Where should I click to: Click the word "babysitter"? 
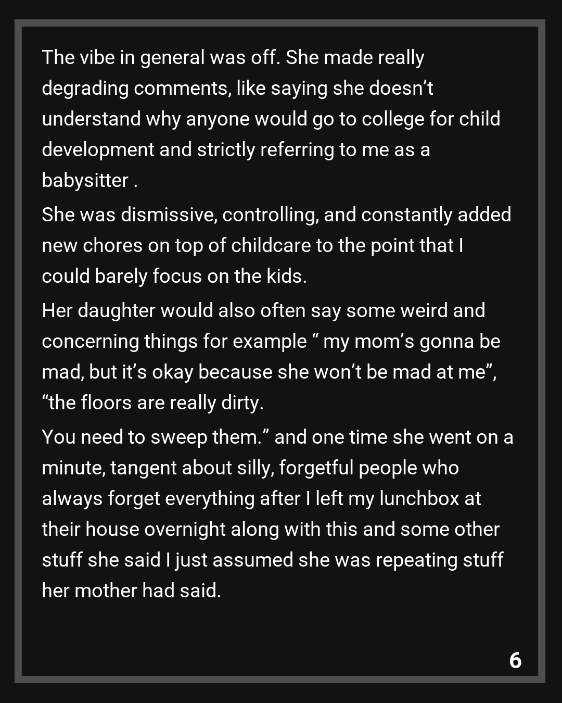click(x=85, y=180)
